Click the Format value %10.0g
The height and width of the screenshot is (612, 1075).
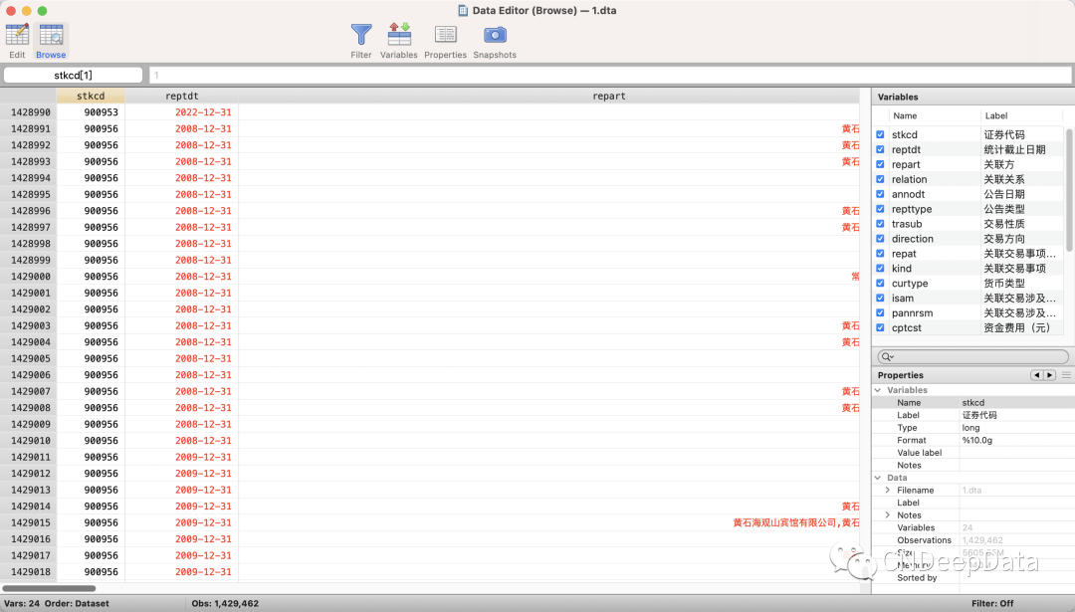coord(977,440)
